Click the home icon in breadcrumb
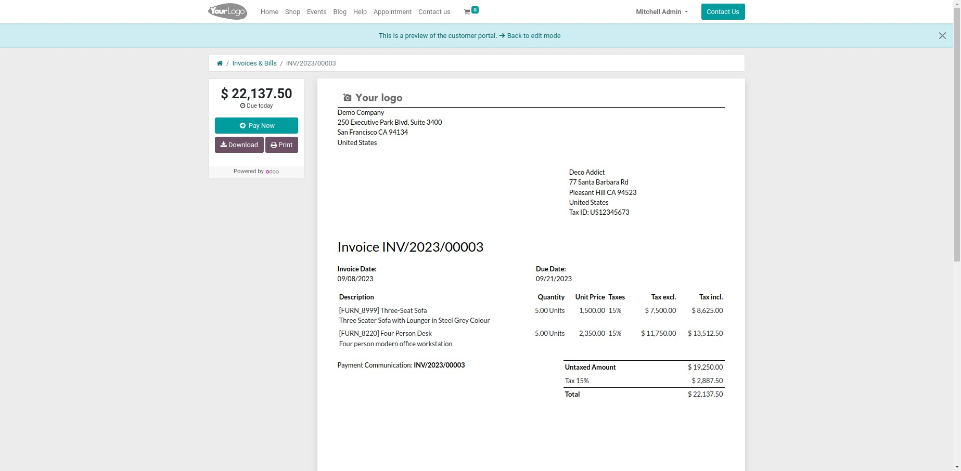The image size is (961, 471). pyautogui.click(x=220, y=63)
